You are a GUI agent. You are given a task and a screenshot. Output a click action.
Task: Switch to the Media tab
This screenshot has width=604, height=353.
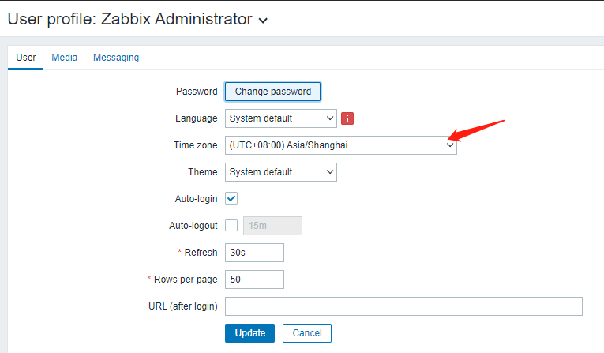65,58
